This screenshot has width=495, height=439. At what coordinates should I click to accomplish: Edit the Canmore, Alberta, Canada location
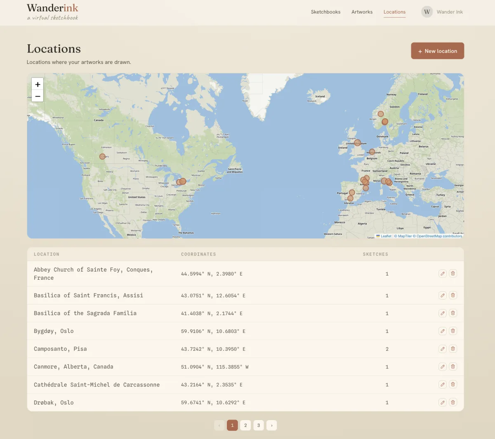[x=443, y=366]
